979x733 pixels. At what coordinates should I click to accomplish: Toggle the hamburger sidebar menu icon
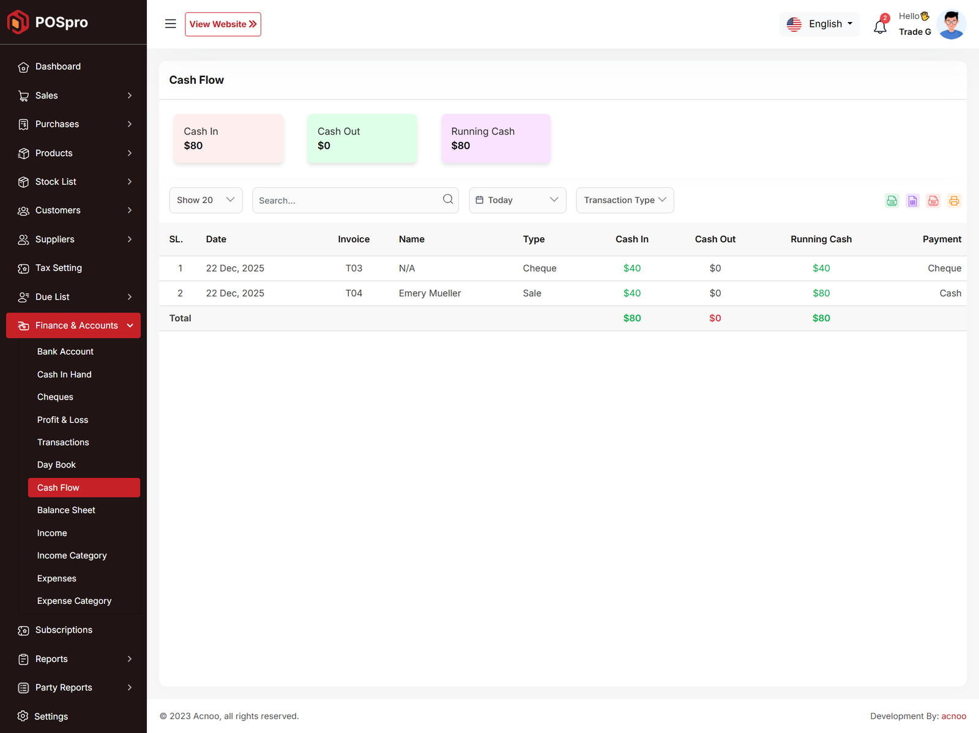click(x=171, y=24)
